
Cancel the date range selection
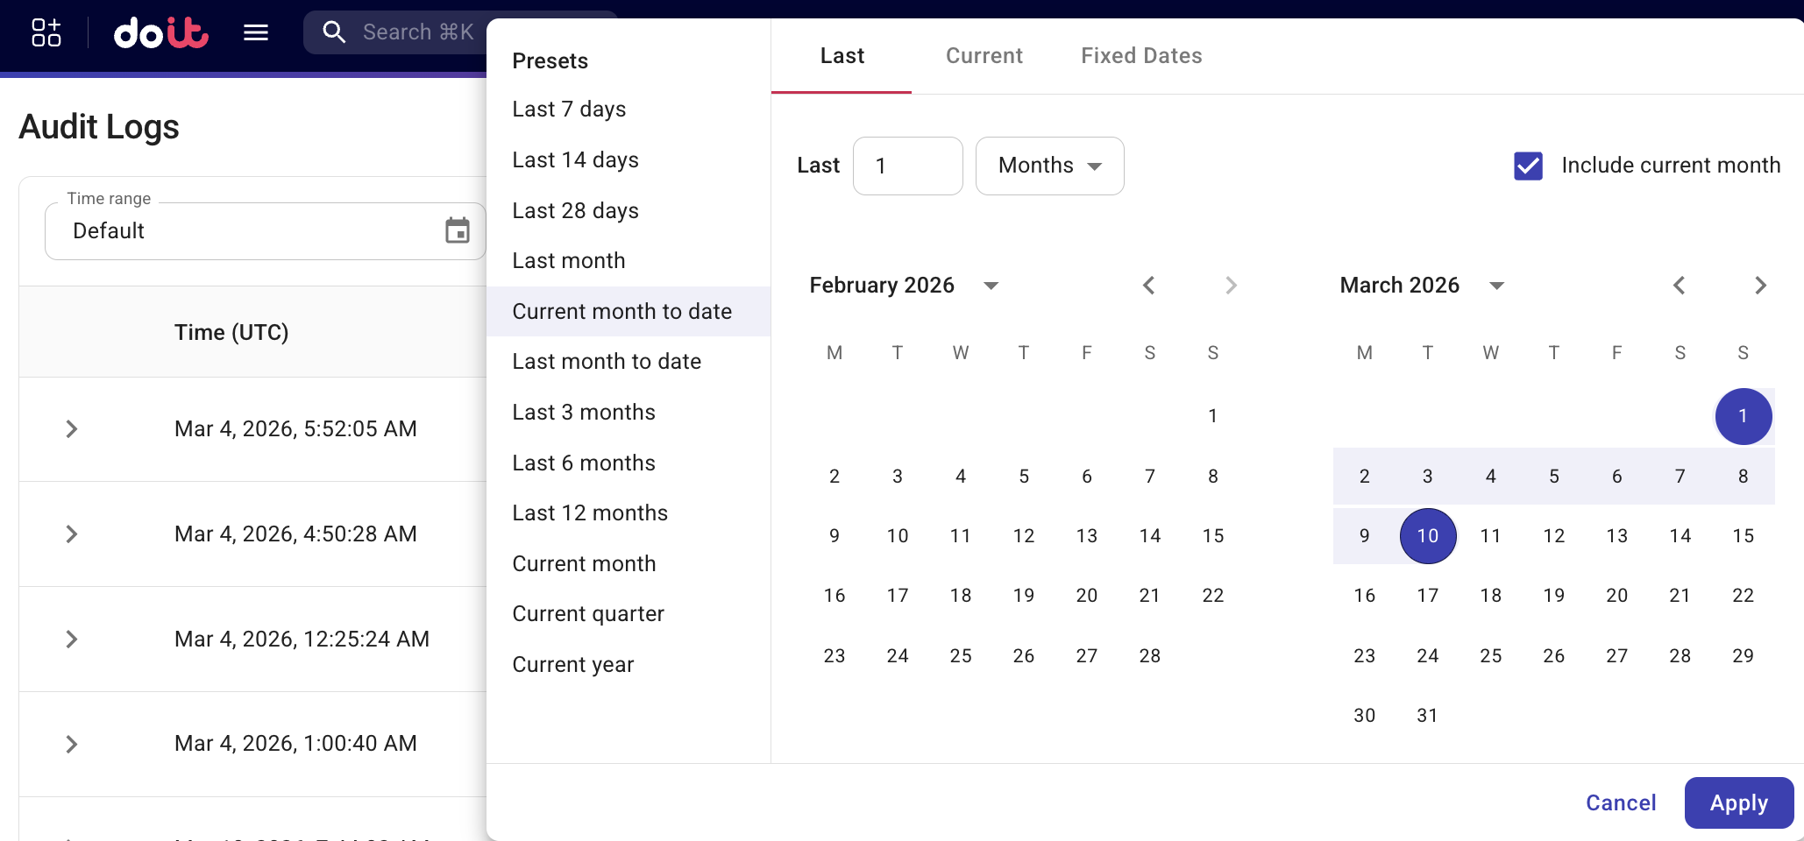(x=1620, y=802)
